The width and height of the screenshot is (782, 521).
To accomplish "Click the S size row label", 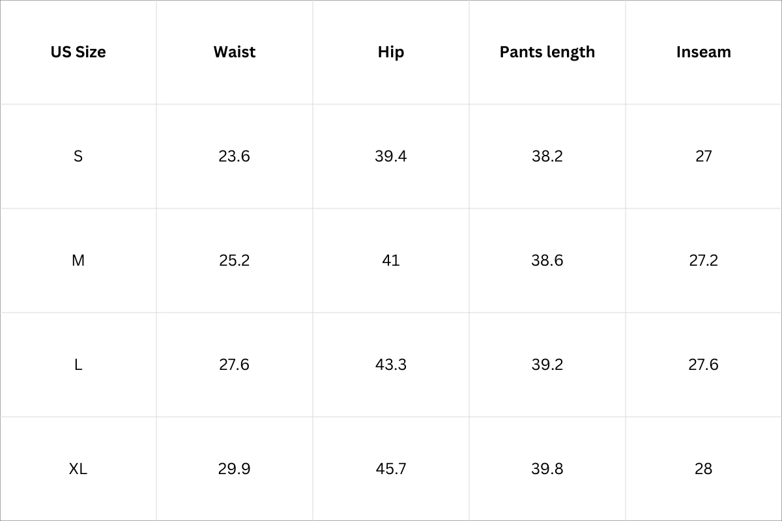I will point(78,156).
